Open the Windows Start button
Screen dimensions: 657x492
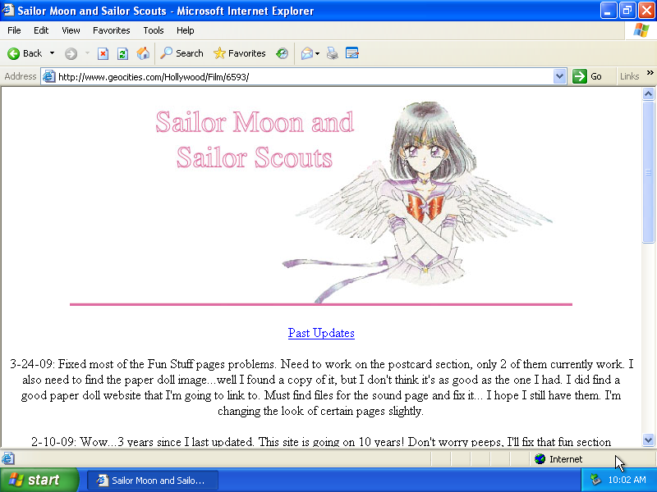pos(39,480)
